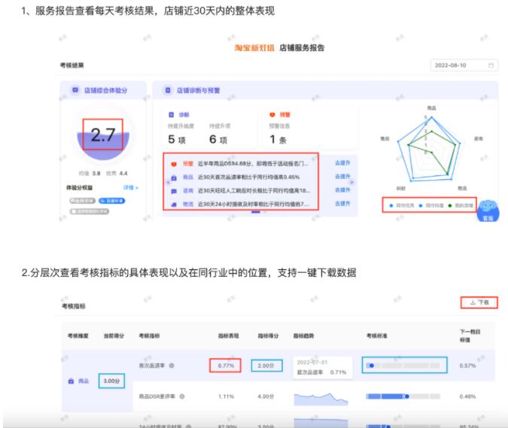Click the 0.46% 下一档目标值 value
This screenshot has width=508, height=428.
(x=467, y=396)
